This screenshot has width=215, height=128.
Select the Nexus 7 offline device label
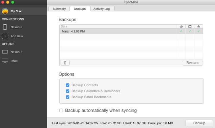pos(16,52)
